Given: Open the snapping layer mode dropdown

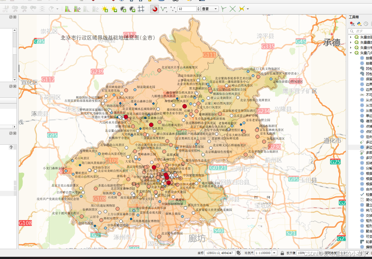Looking at the screenshot, I should [174, 9].
